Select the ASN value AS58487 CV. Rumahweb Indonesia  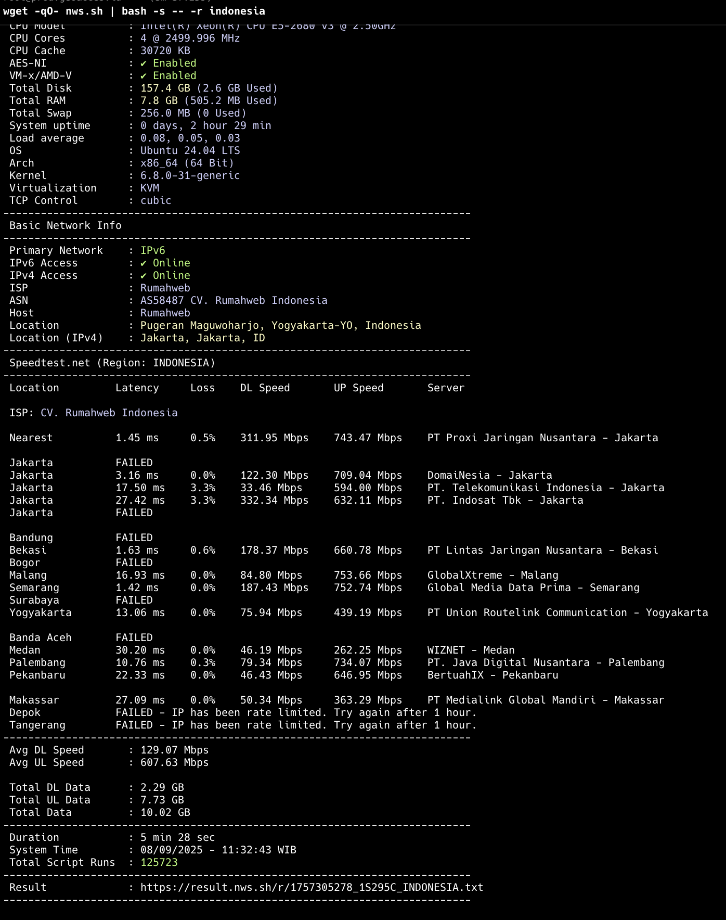234,300
